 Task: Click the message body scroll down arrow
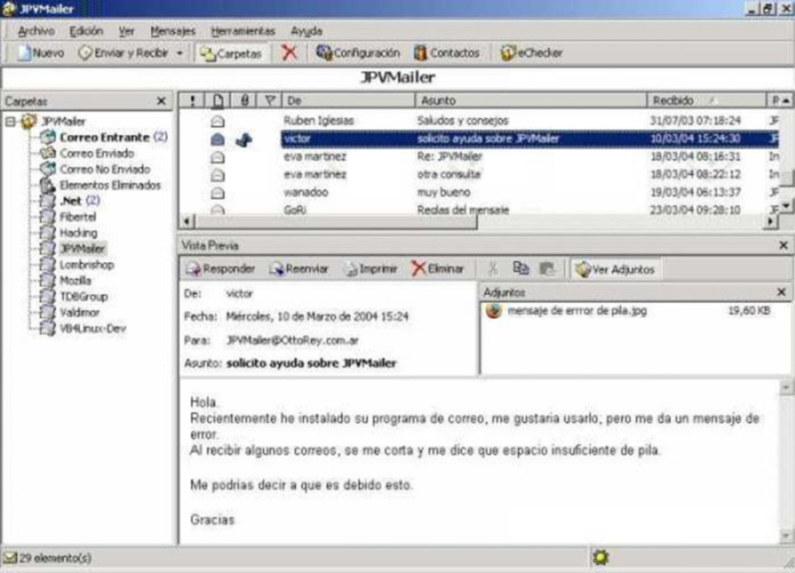point(786,535)
